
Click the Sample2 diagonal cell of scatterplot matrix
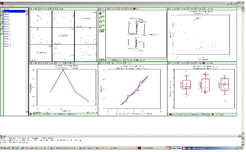tap(63, 36)
